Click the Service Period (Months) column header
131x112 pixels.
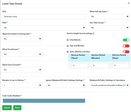pos(98,56)
